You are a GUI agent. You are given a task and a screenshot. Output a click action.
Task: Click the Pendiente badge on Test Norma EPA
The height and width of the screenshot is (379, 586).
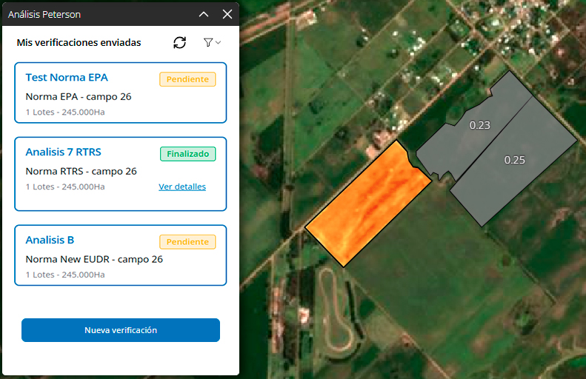pos(187,79)
